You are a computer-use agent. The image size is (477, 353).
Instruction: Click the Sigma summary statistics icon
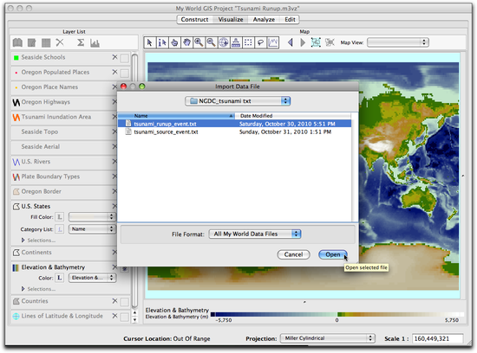[x=81, y=42]
